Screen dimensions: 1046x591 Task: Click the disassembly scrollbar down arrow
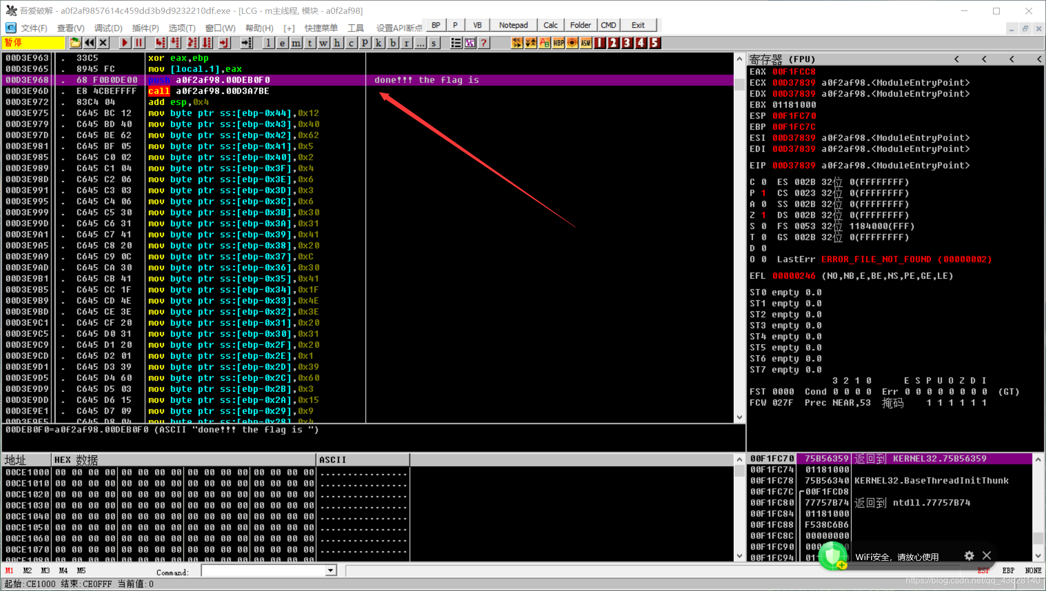click(740, 417)
